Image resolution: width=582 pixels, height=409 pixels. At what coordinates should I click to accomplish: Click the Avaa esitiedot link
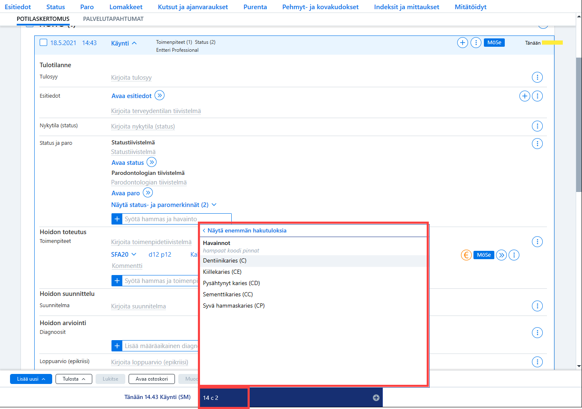tap(132, 96)
